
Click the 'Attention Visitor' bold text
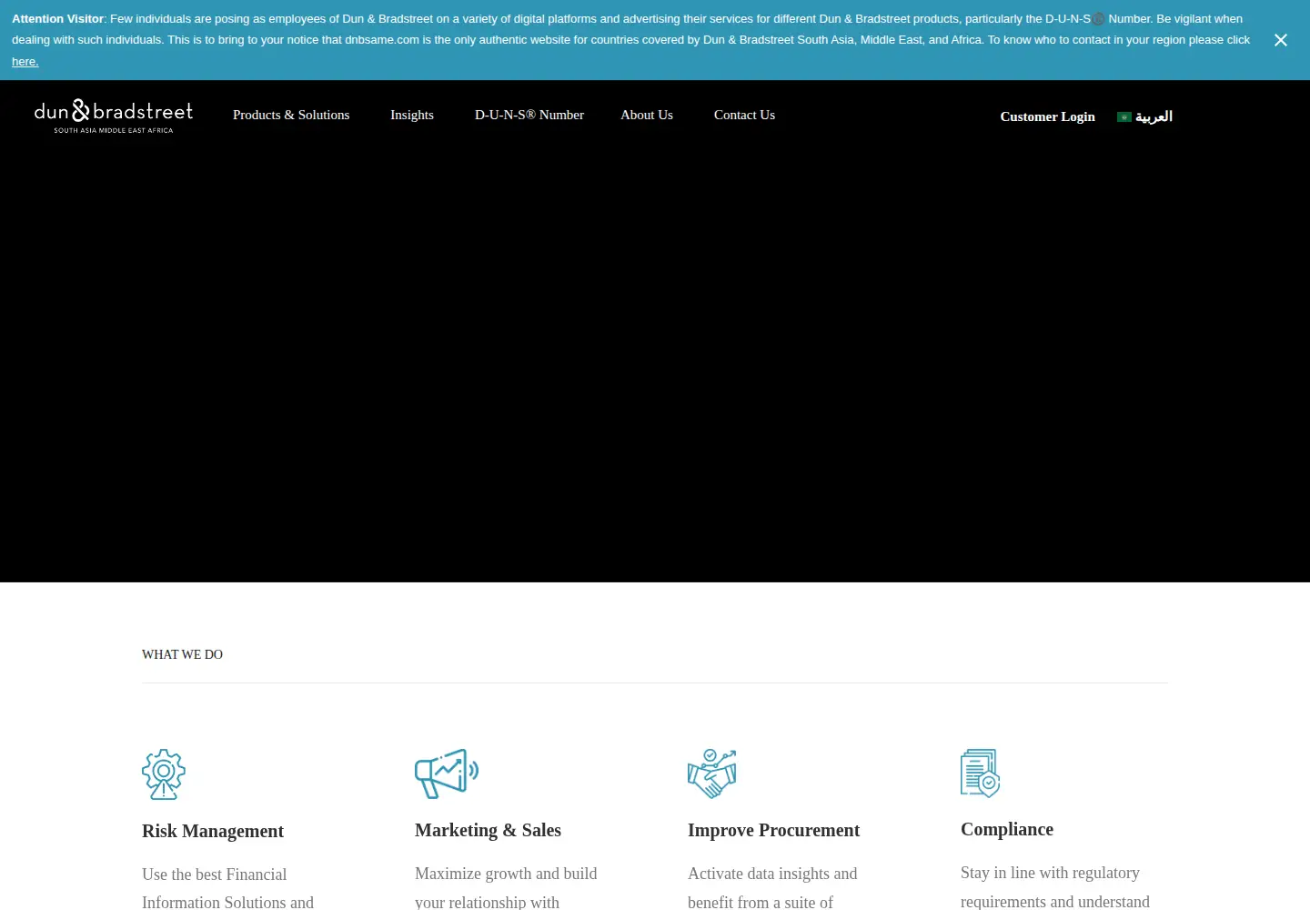click(x=57, y=18)
